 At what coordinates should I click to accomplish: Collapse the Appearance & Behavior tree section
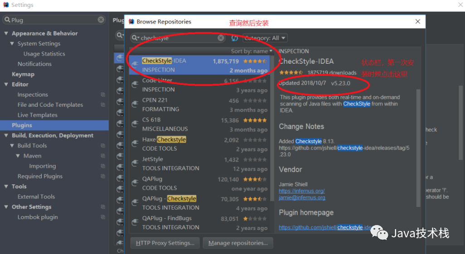pos(6,33)
